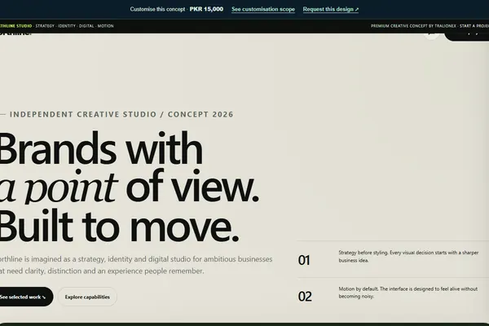The height and width of the screenshot is (326, 489).
Task: Click 'PREMIUM CREATIVE CONCEPT BY TRALIONEX' ticker text
Action: click(x=413, y=26)
